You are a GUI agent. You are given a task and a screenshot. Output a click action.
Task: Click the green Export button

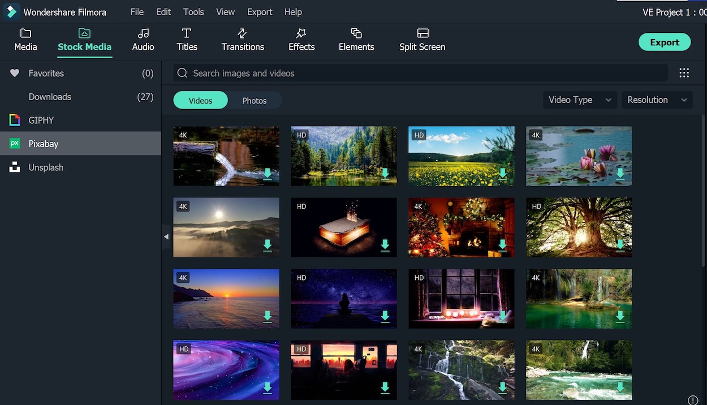coord(664,42)
